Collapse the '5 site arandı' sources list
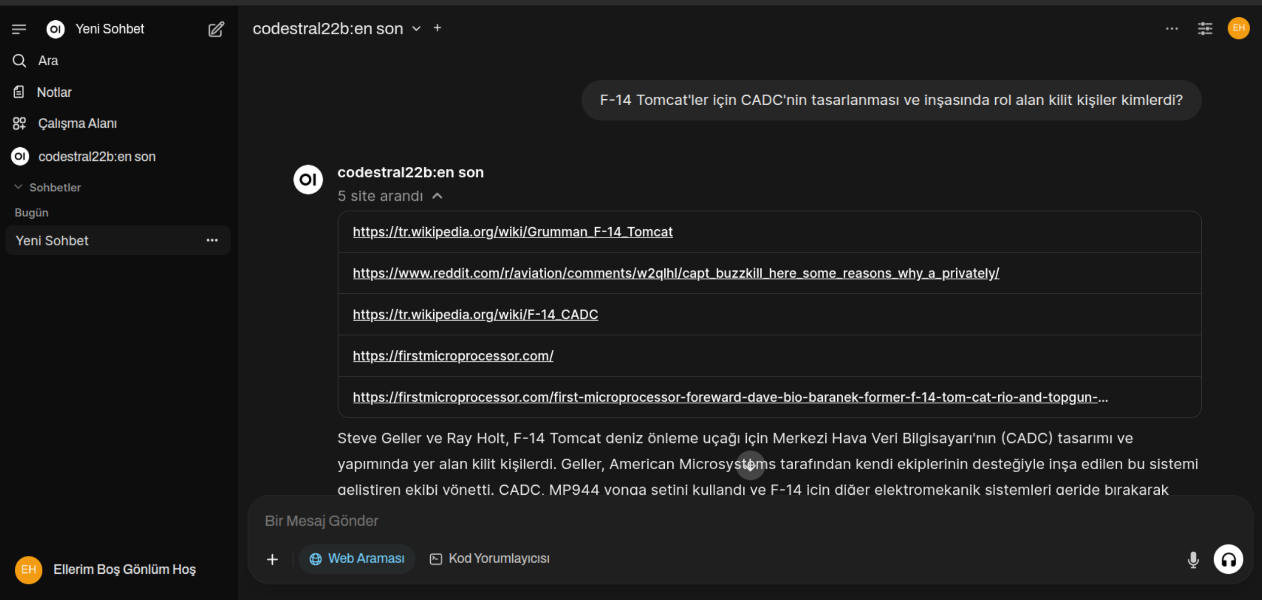This screenshot has height=600, width=1262. point(390,196)
